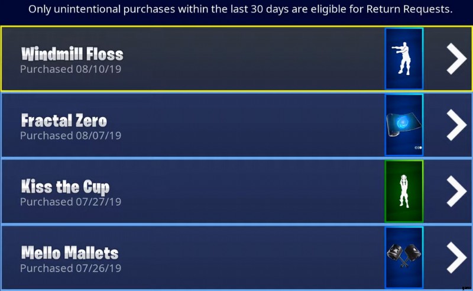This screenshot has height=291, width=473.
Task: Click the small dots on Fractal Zero thumbnail
Action: (x=418, y=147)
